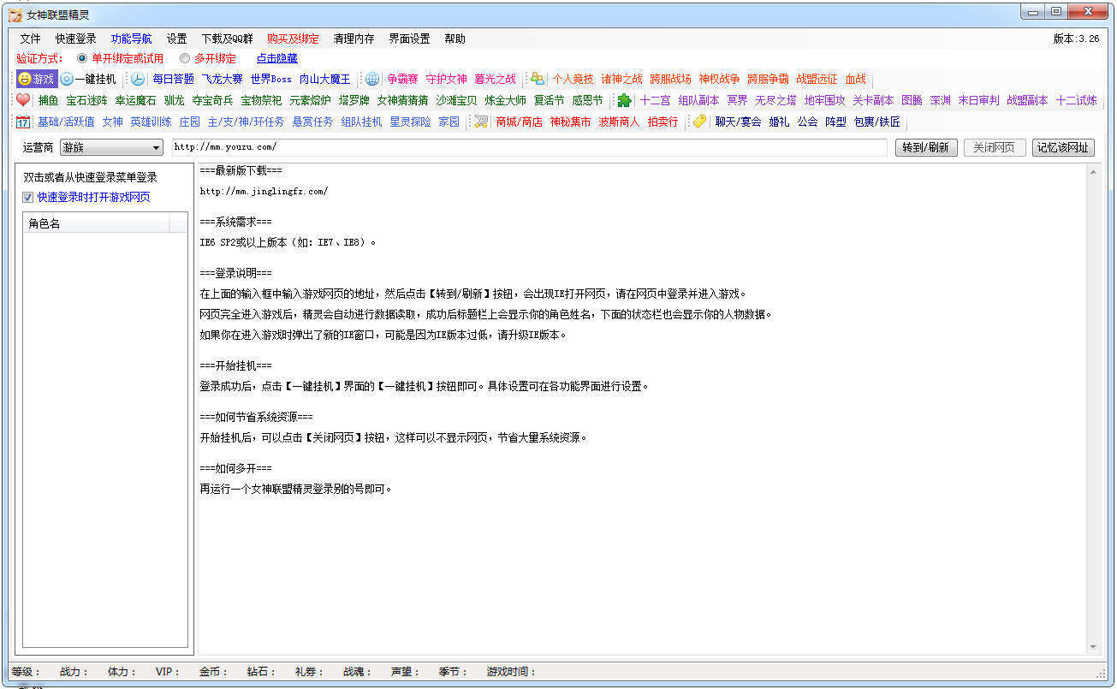
Task: Click the green puzzle icon before 十二宫
Action: coord(625,100)
